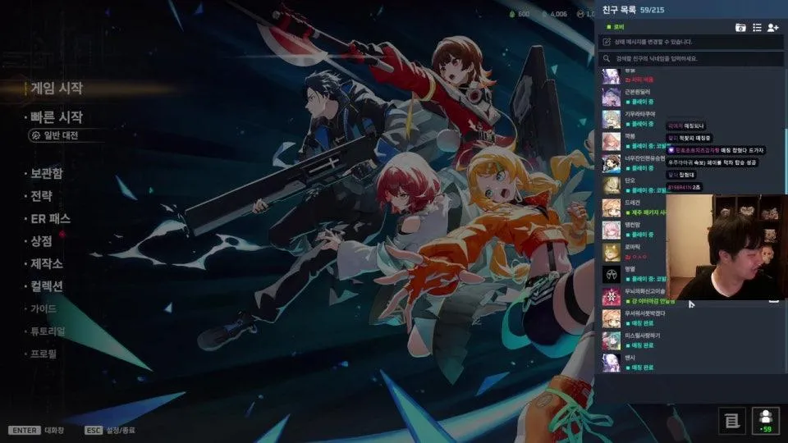Screen dimensions: 788x443
Task: Select friend name 단오
Action: coord(630,180)
